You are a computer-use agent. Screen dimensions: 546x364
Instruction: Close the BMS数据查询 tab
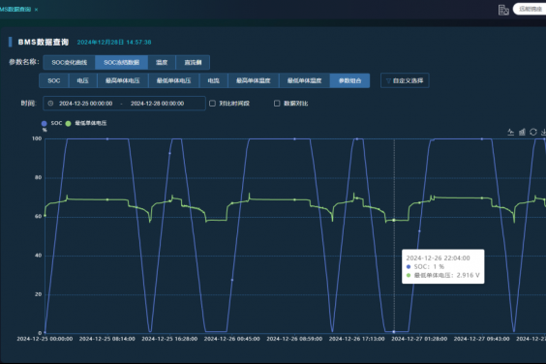tap(36, 10)
